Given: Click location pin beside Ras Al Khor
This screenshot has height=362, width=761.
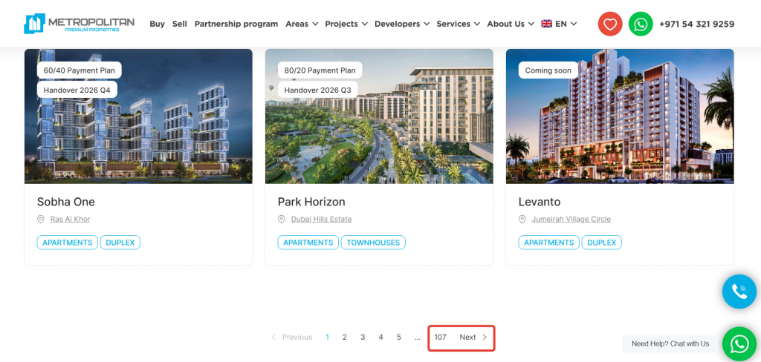Looking at the screenshot, I should click(x=42, y=220).
